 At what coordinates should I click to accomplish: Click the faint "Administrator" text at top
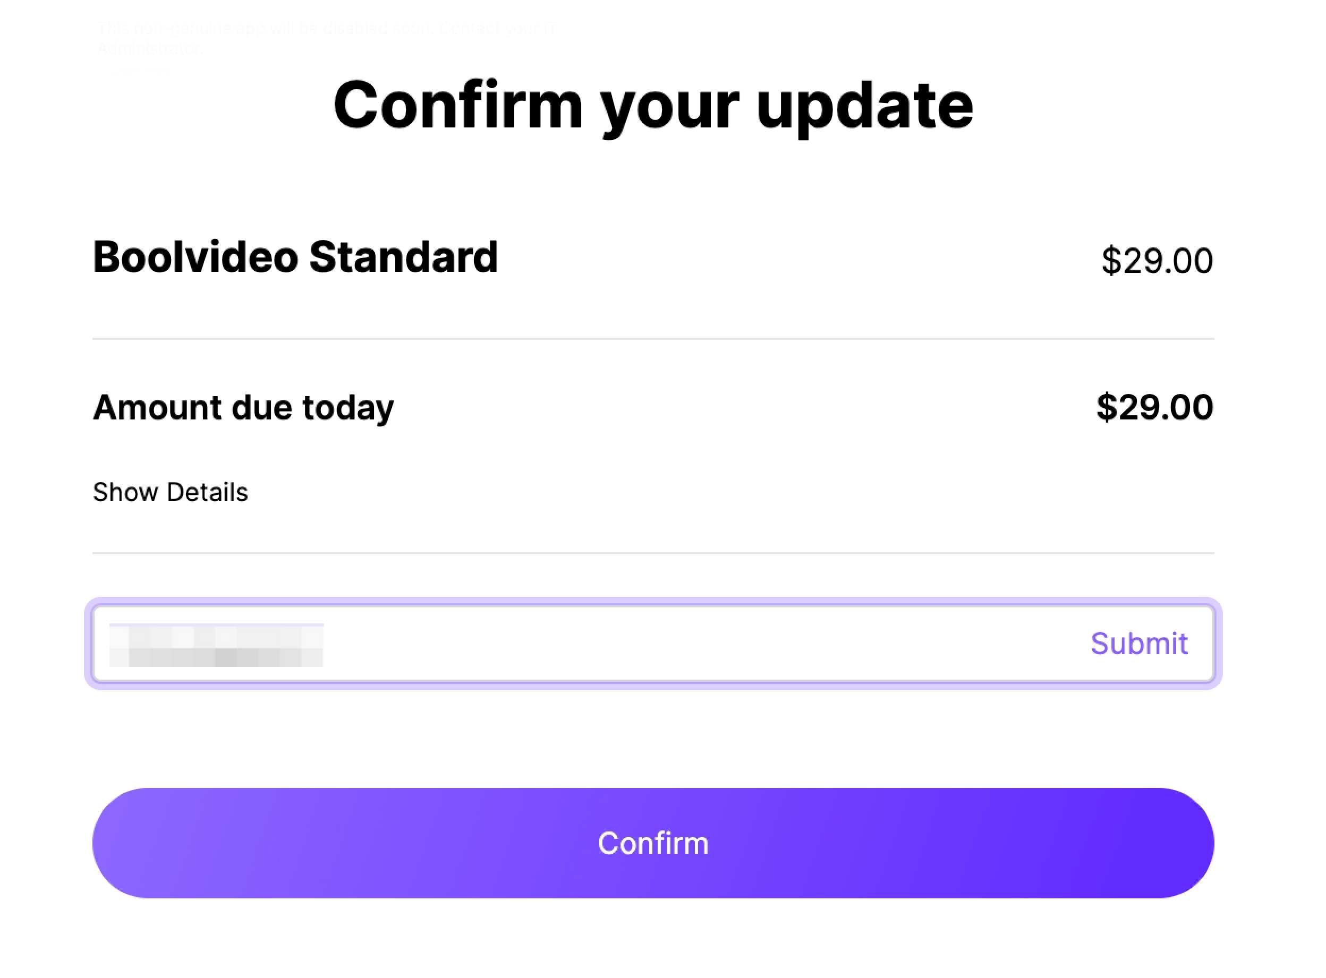point(149,48)
